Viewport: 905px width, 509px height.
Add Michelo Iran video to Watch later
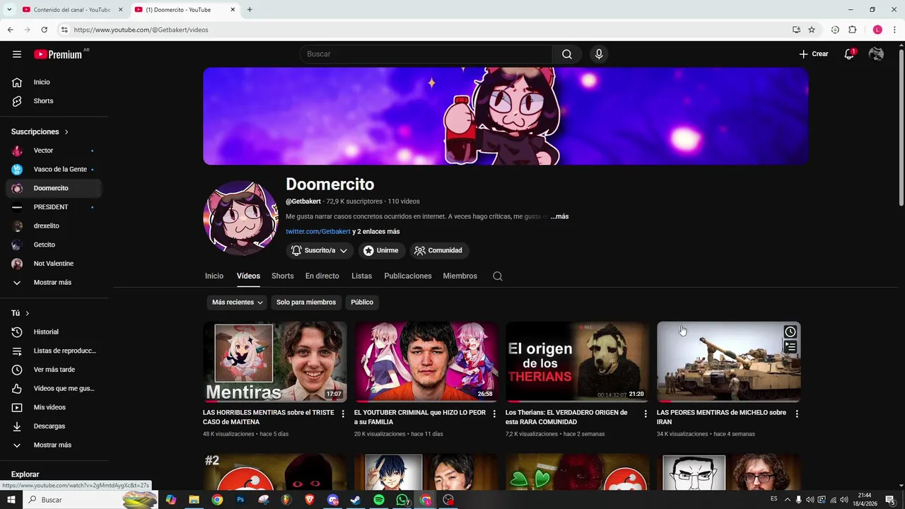(790, 332)
